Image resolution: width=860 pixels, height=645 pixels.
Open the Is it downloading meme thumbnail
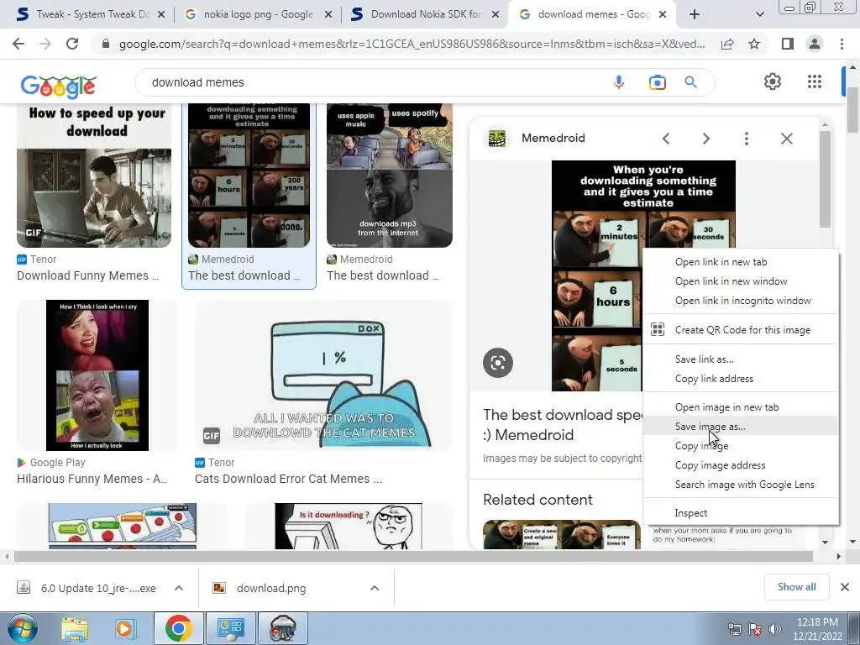pos(349,526)
